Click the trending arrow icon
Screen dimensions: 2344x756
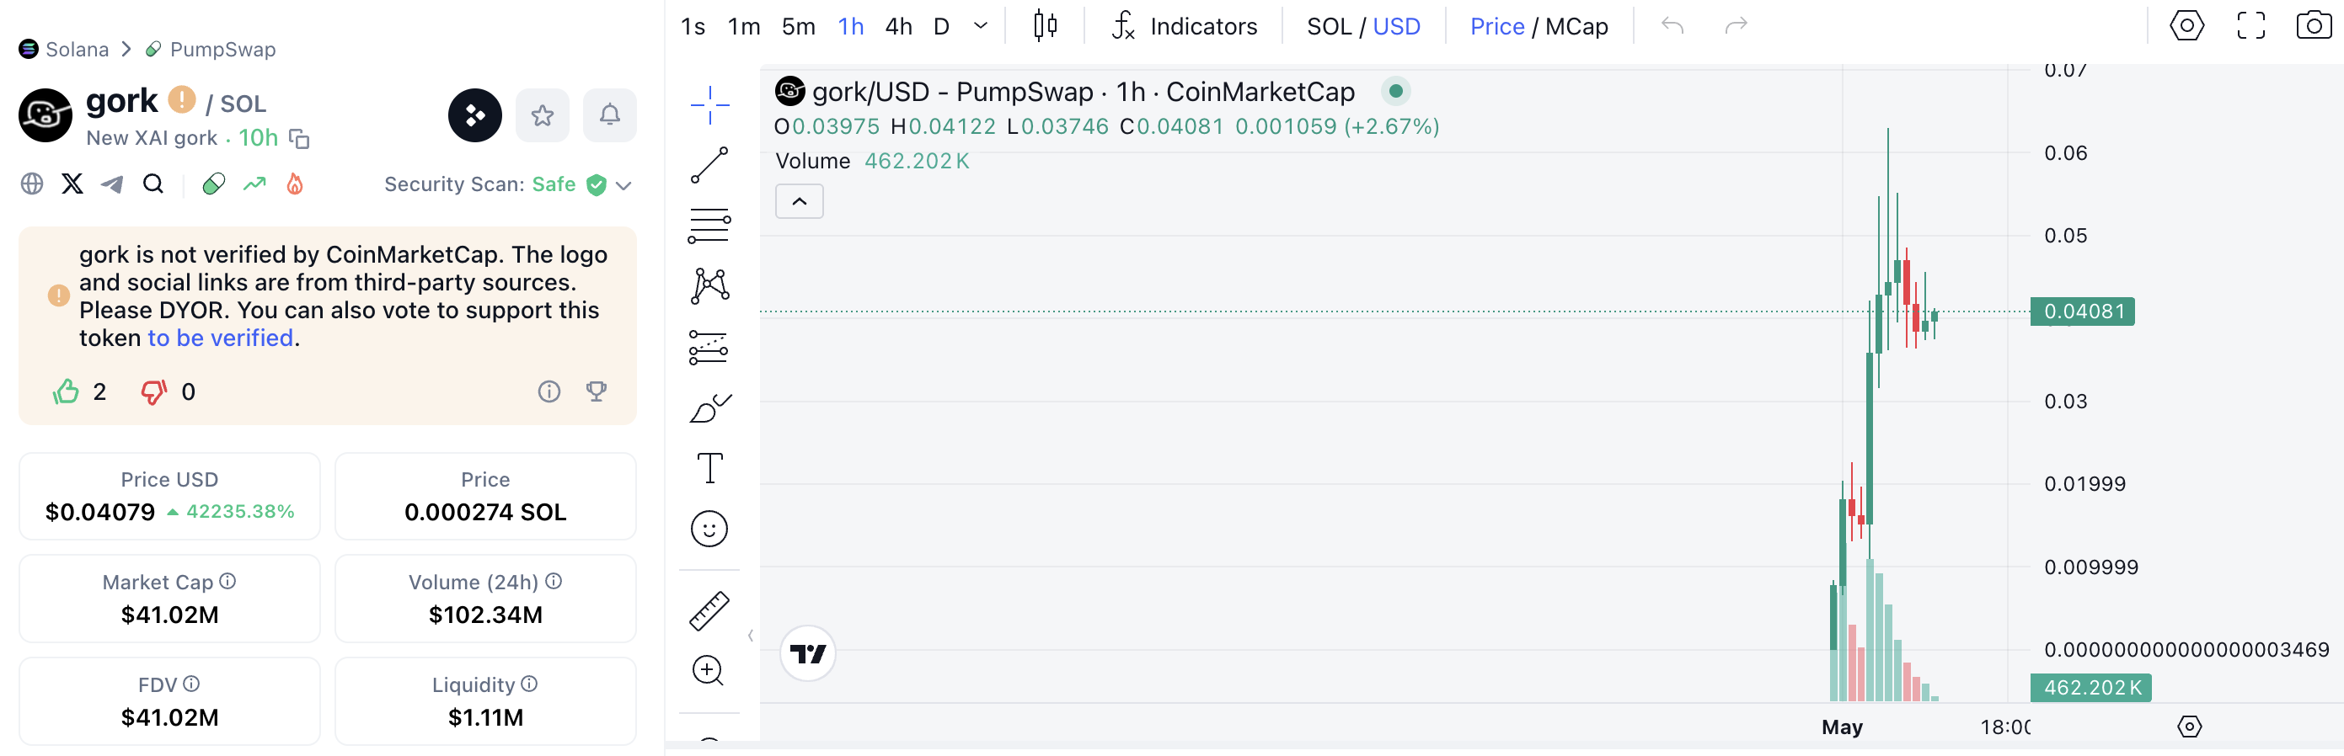tap(254, 184)
